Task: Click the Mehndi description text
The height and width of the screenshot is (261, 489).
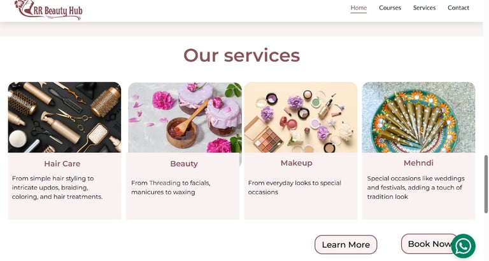Action: (x=416, y=187)
